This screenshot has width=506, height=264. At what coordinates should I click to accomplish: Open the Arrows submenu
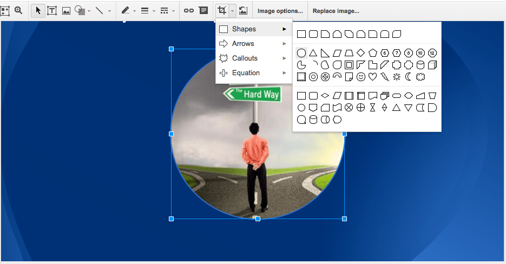[x=254, y=44]
